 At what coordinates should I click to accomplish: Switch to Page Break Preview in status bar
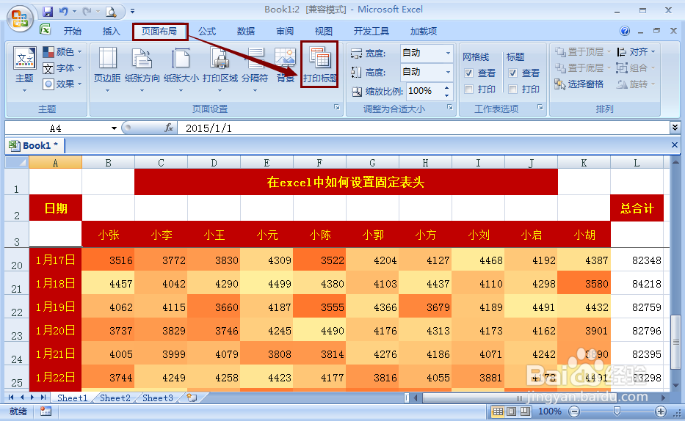coord(525,411)
